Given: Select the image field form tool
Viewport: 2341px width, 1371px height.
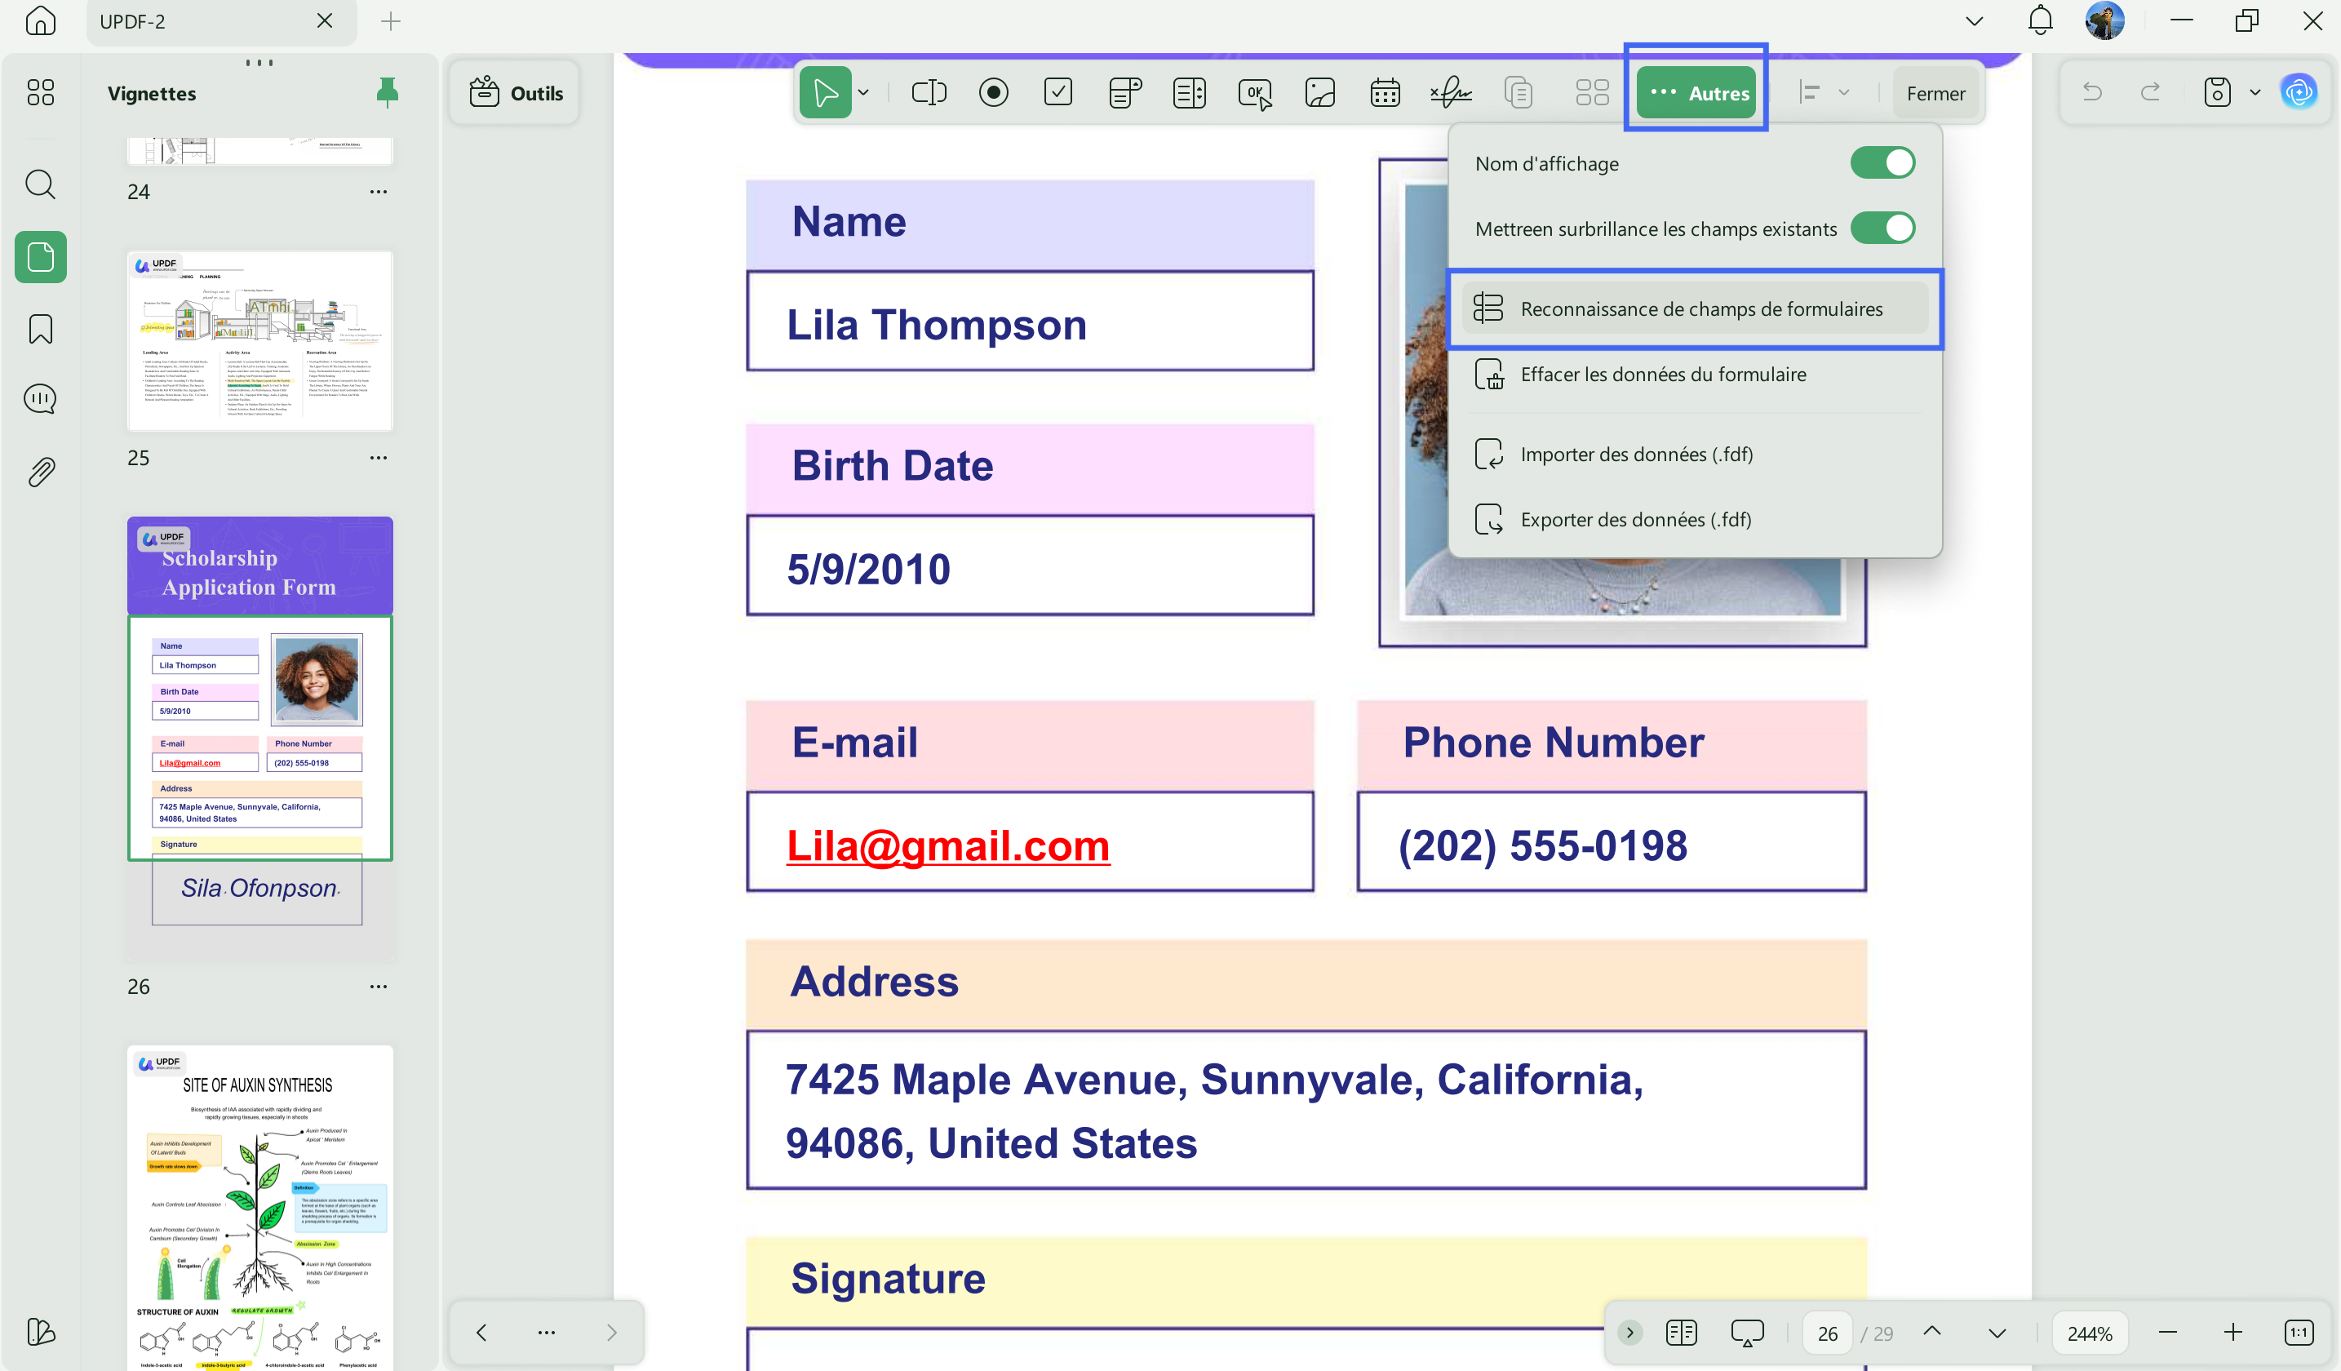Looking at the screenshot, I should (x=1319, y=92).
